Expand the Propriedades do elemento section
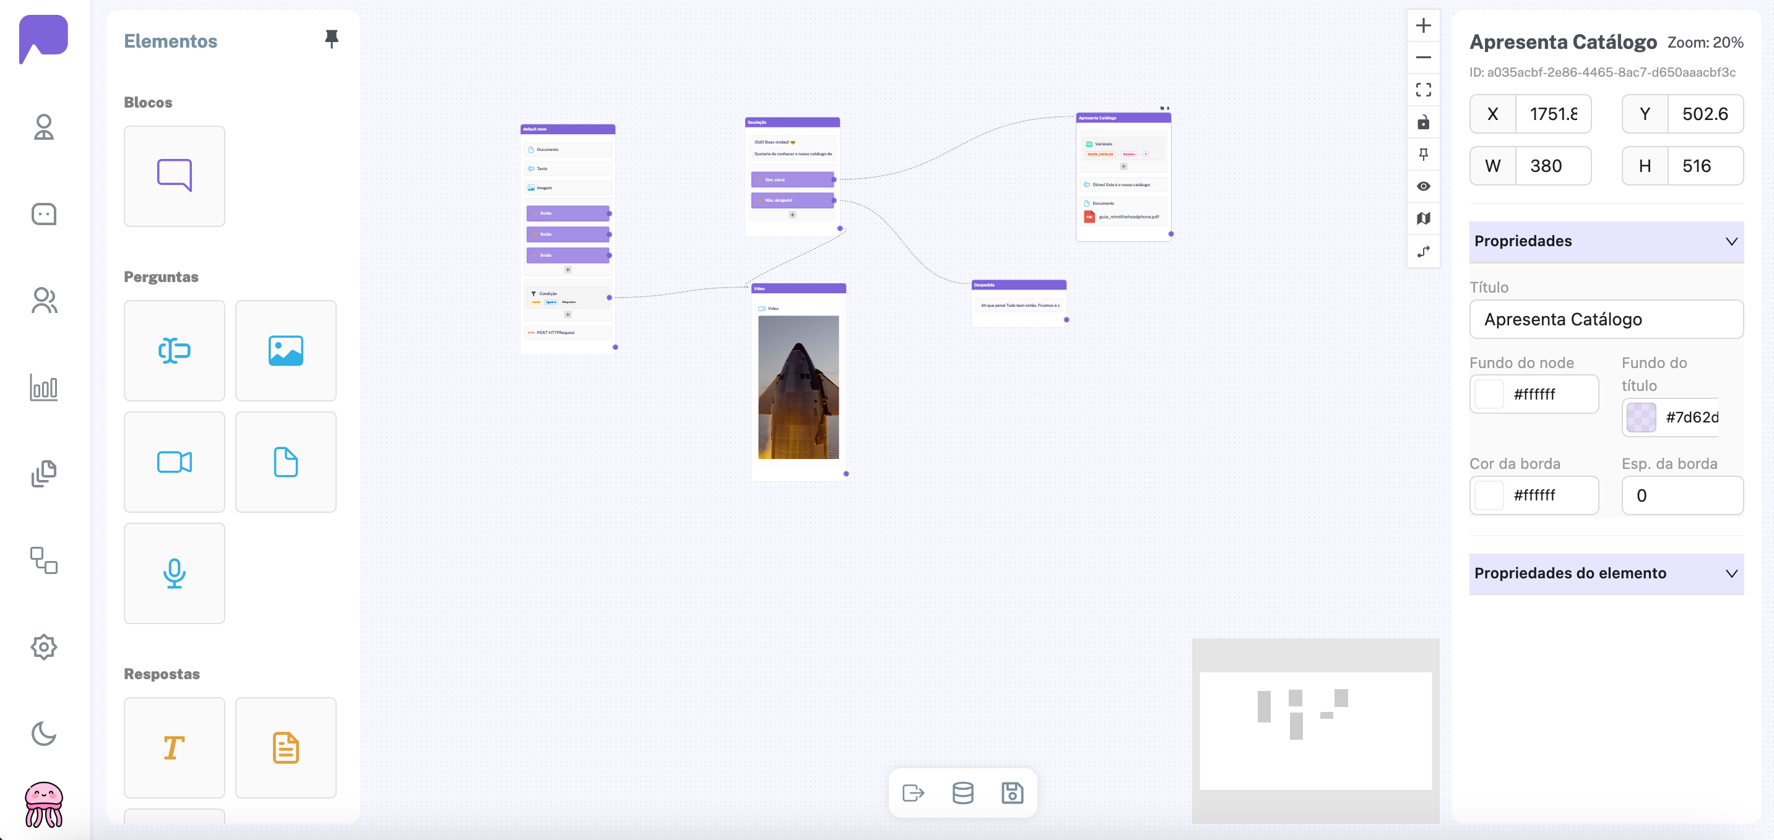 tap(1732, 573)
